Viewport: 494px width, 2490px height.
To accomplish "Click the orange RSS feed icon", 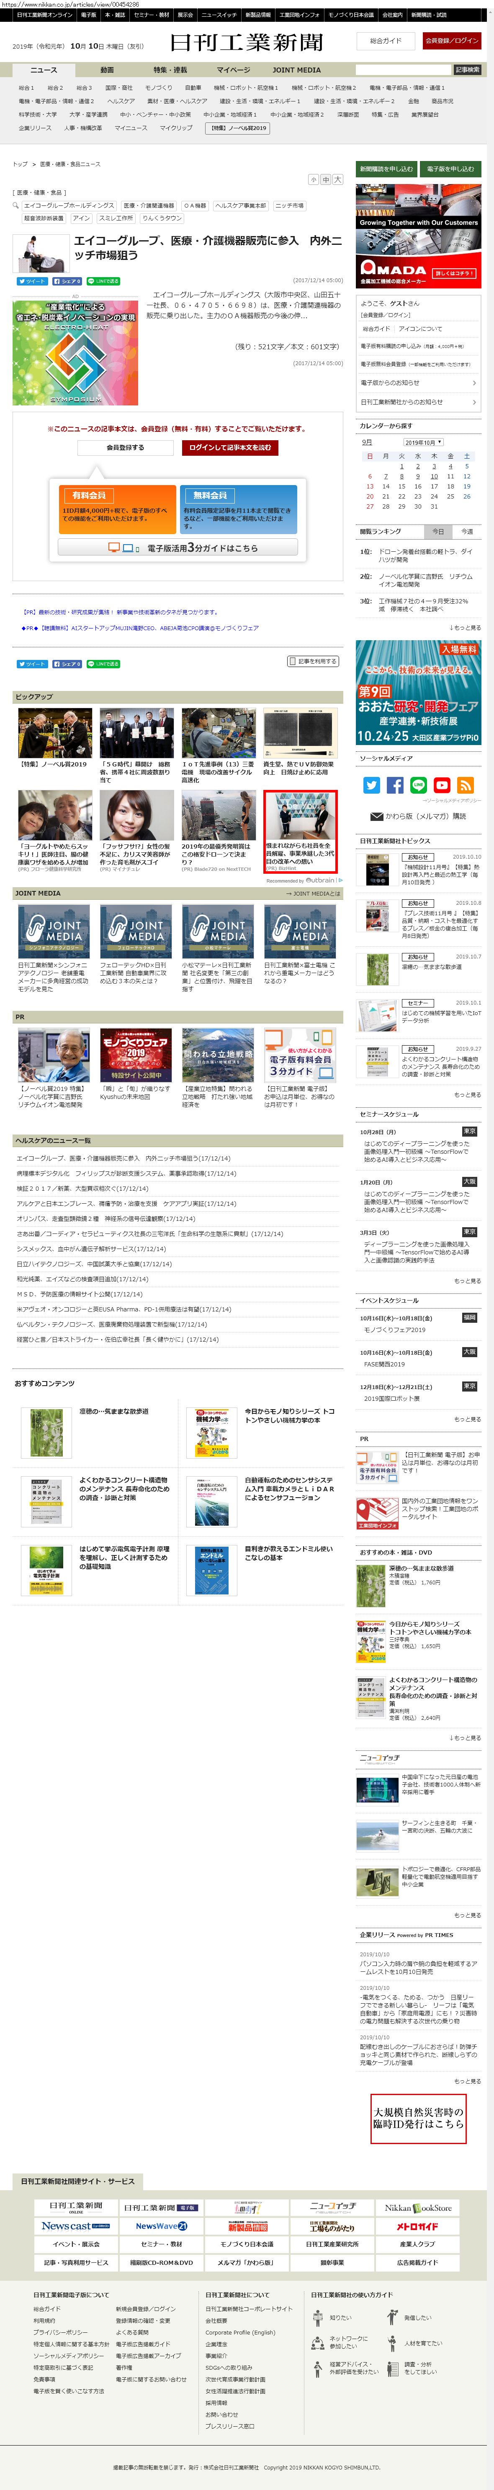I will pos(465,785).
